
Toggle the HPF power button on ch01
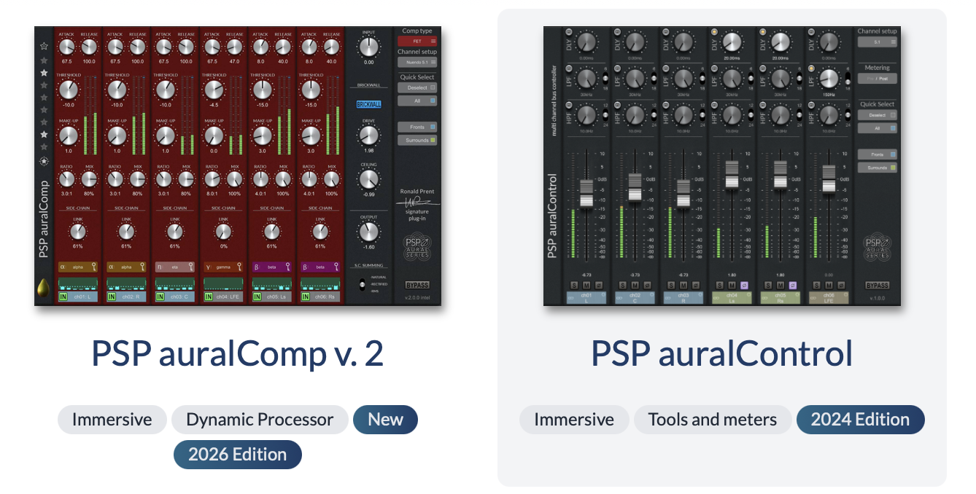[x=569, y=106]
